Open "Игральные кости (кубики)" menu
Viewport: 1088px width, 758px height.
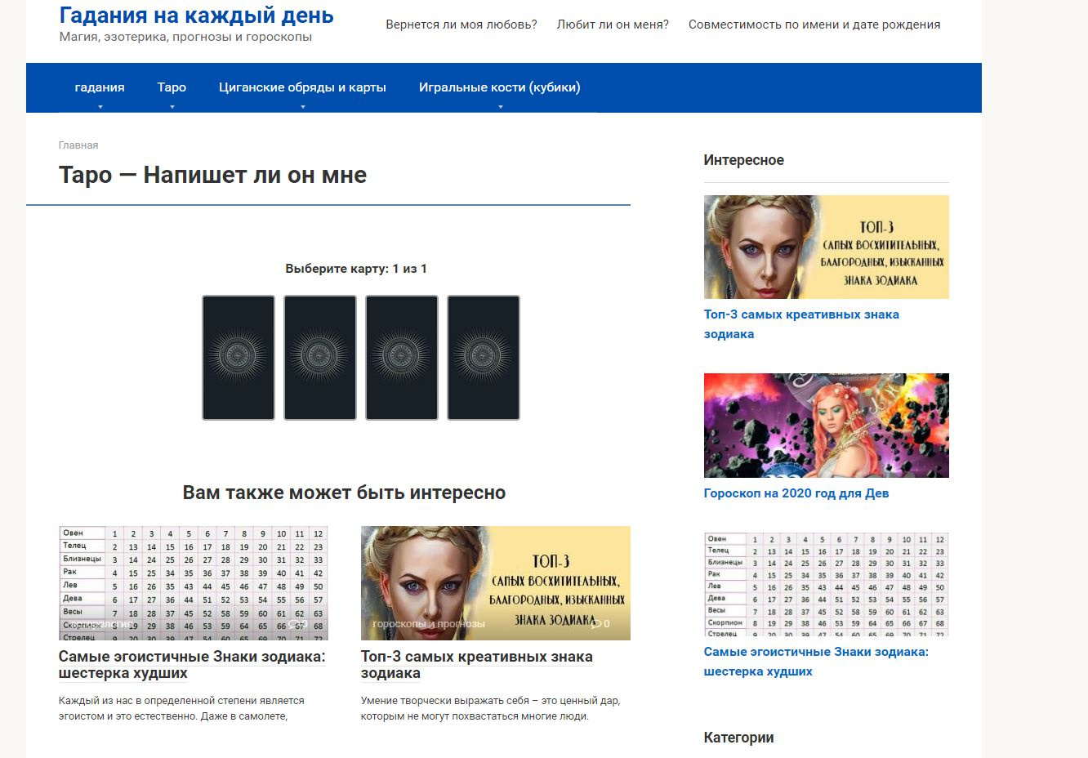click(500, 87)
